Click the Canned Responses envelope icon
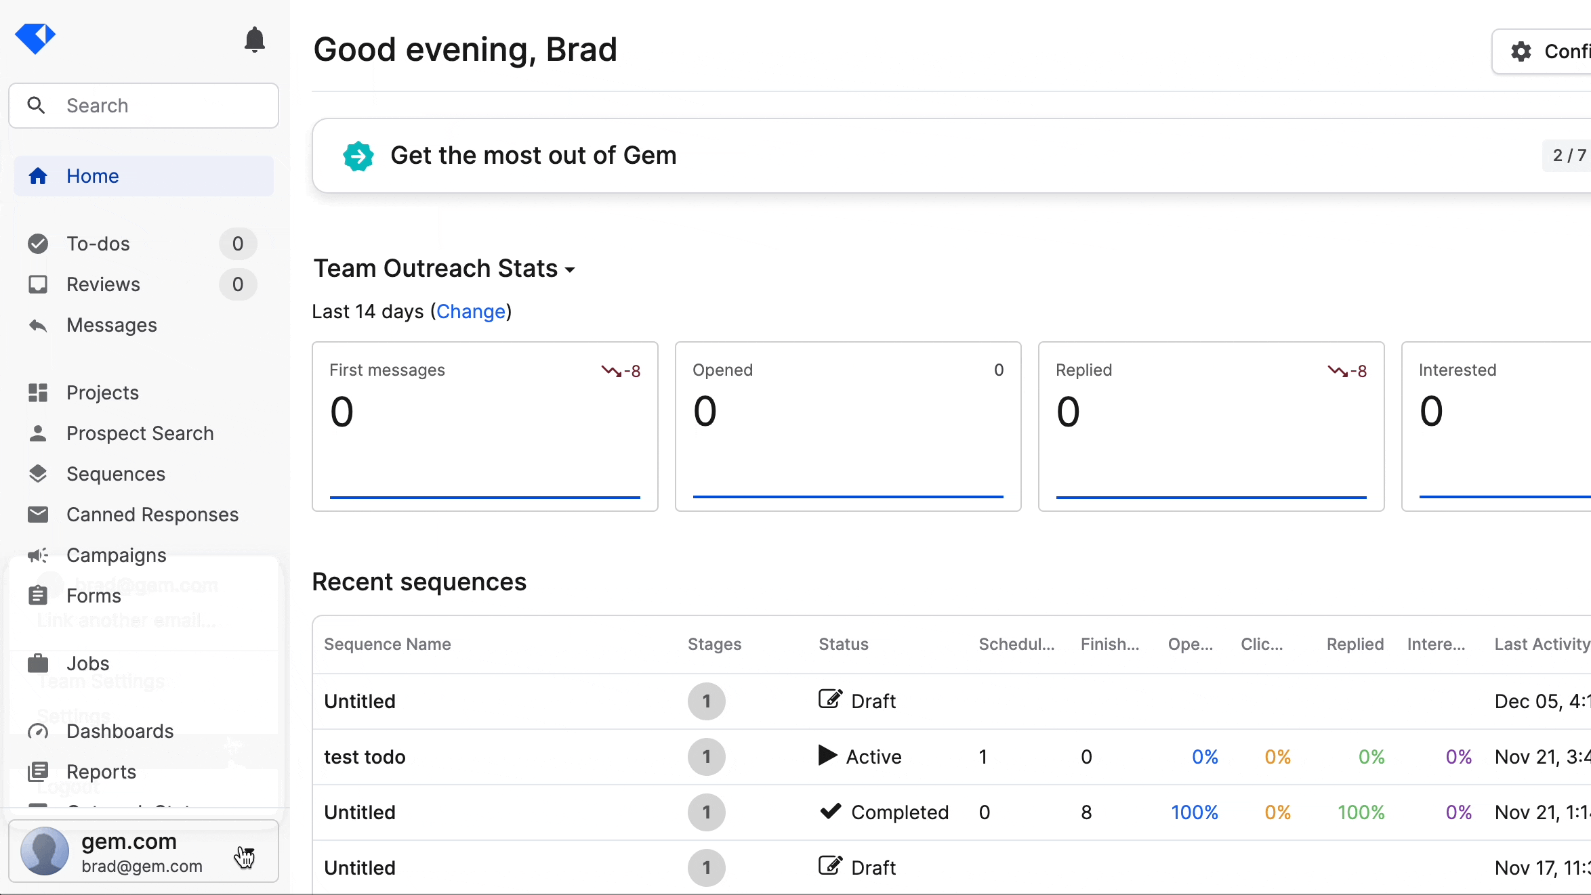 click(x=38, y=515)
